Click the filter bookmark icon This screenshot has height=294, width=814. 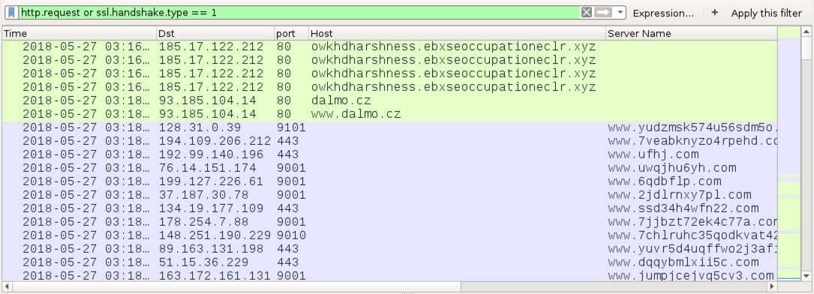coord(12,13)
